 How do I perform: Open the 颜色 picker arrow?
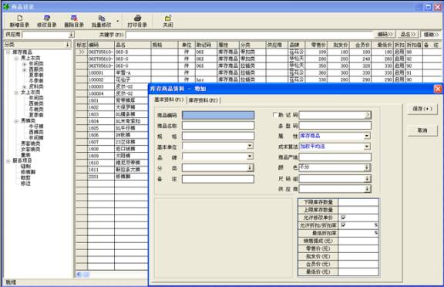coord(367,167)
